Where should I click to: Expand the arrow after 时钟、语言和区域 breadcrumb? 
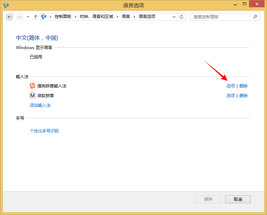[x=117, y=17]
